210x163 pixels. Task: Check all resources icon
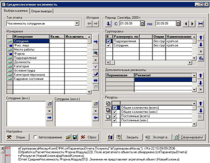(108, 103)
